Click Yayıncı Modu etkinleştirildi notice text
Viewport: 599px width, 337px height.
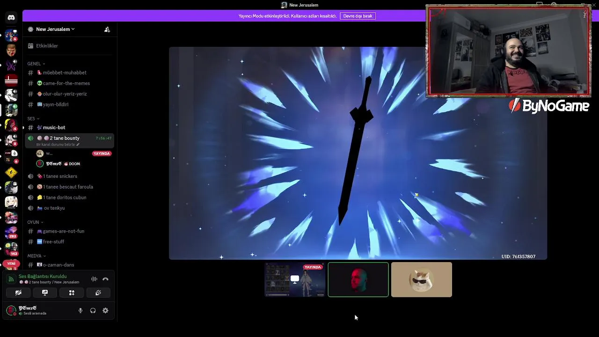tap(287, 16)
